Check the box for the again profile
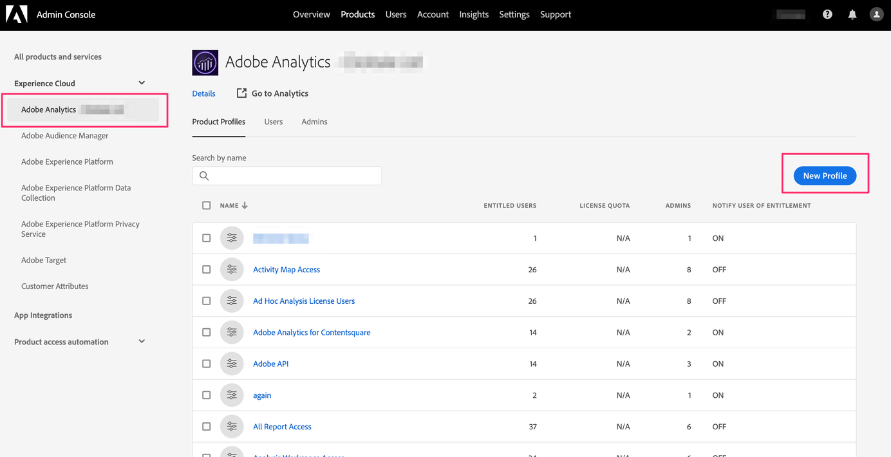Viewport: 891px width, 457px height. 207,395
